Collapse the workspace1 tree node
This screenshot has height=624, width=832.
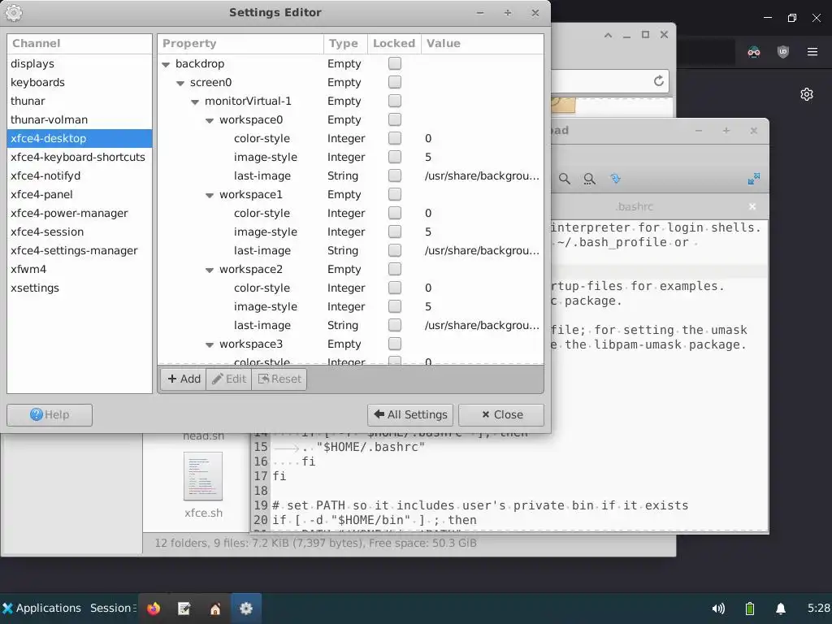click(x=210, y=195)
